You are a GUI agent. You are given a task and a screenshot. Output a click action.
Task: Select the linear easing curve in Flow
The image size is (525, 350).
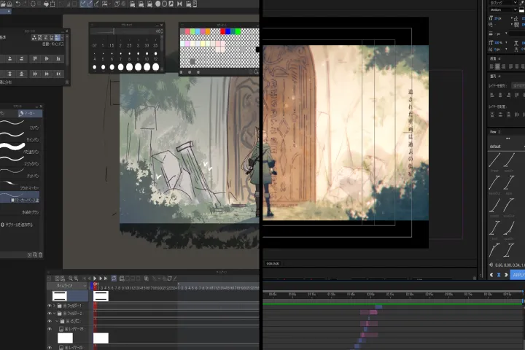[494, 160]
